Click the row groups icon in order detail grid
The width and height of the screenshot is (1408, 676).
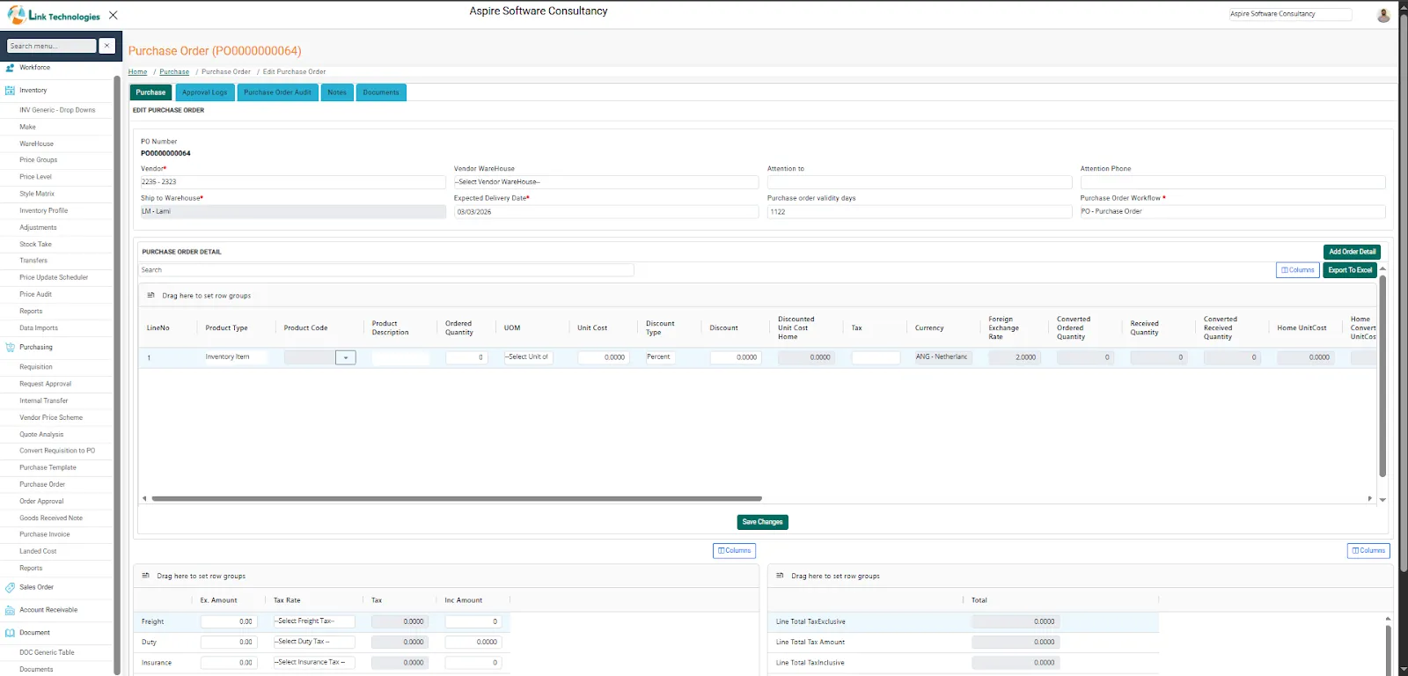point(150,296)
